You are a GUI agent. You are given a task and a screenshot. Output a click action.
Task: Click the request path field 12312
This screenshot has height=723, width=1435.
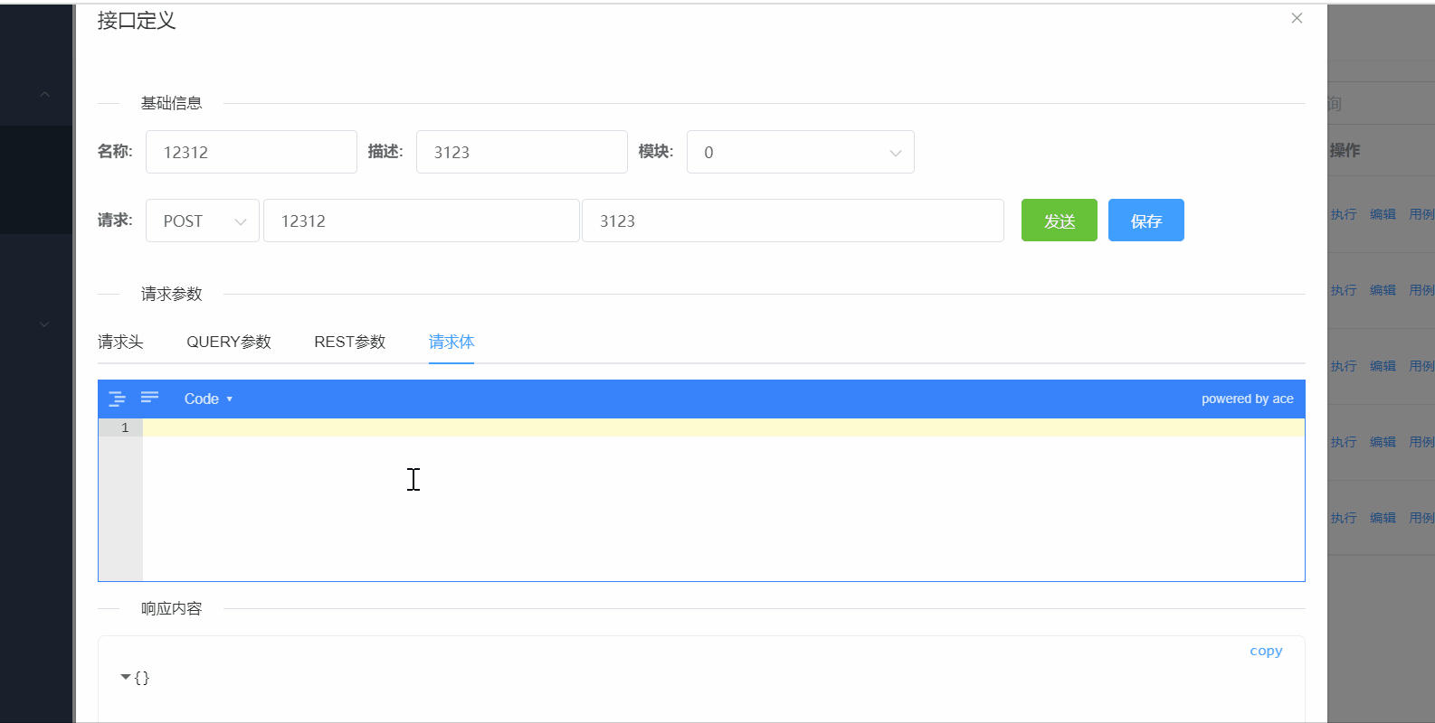coord(422,221)
